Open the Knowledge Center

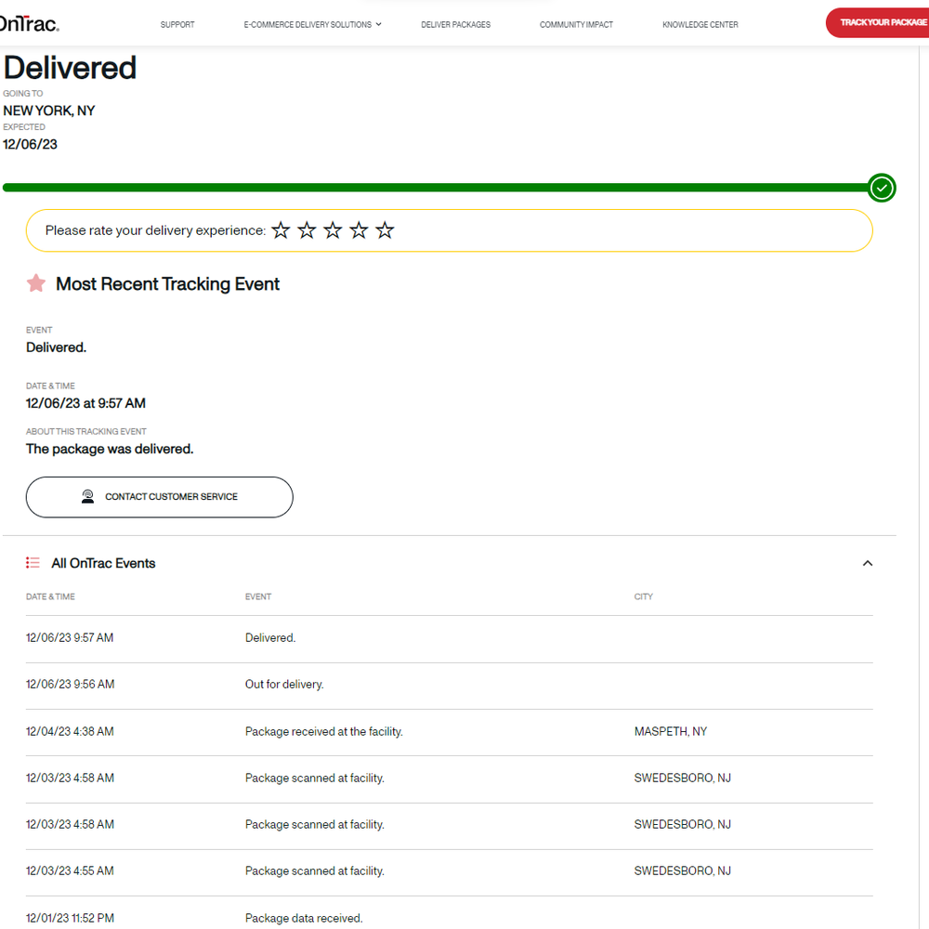tap(700, 24)
